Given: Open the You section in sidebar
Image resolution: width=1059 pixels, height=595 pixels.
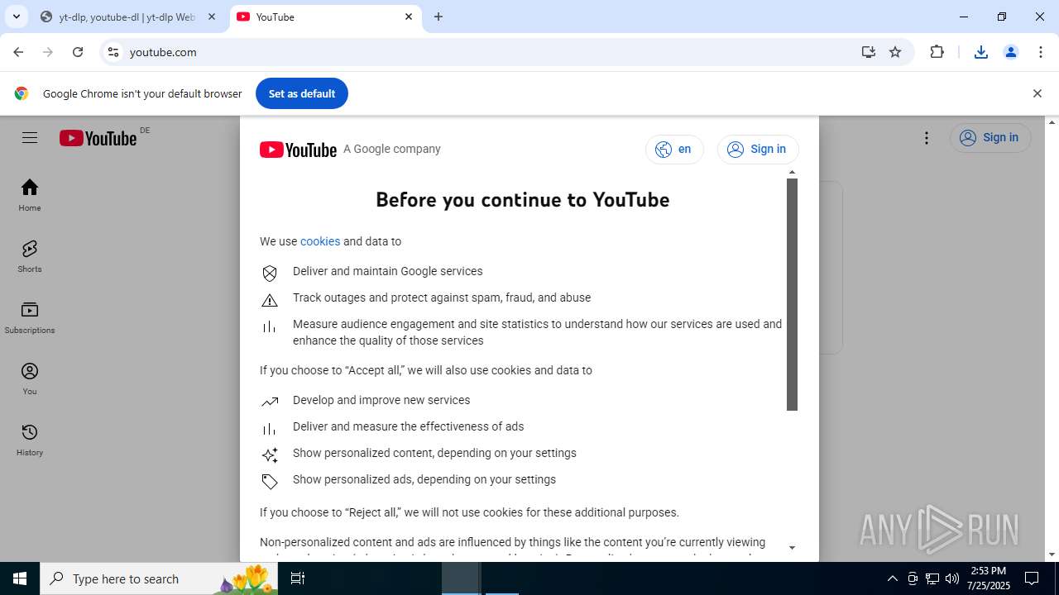Looking at the screenshot, I should click(x=30, y=379).
